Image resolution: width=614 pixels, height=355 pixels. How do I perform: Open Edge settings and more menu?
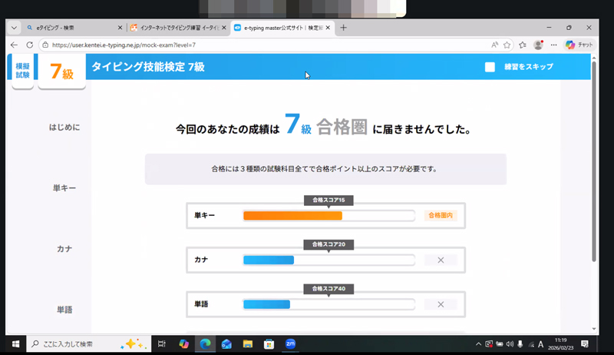pyautogui.click(x=554, y=45)
